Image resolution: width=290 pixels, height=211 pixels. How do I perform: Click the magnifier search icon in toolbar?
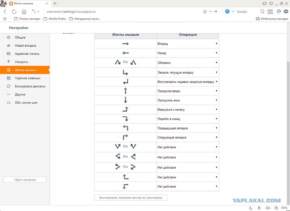(262, 12)
